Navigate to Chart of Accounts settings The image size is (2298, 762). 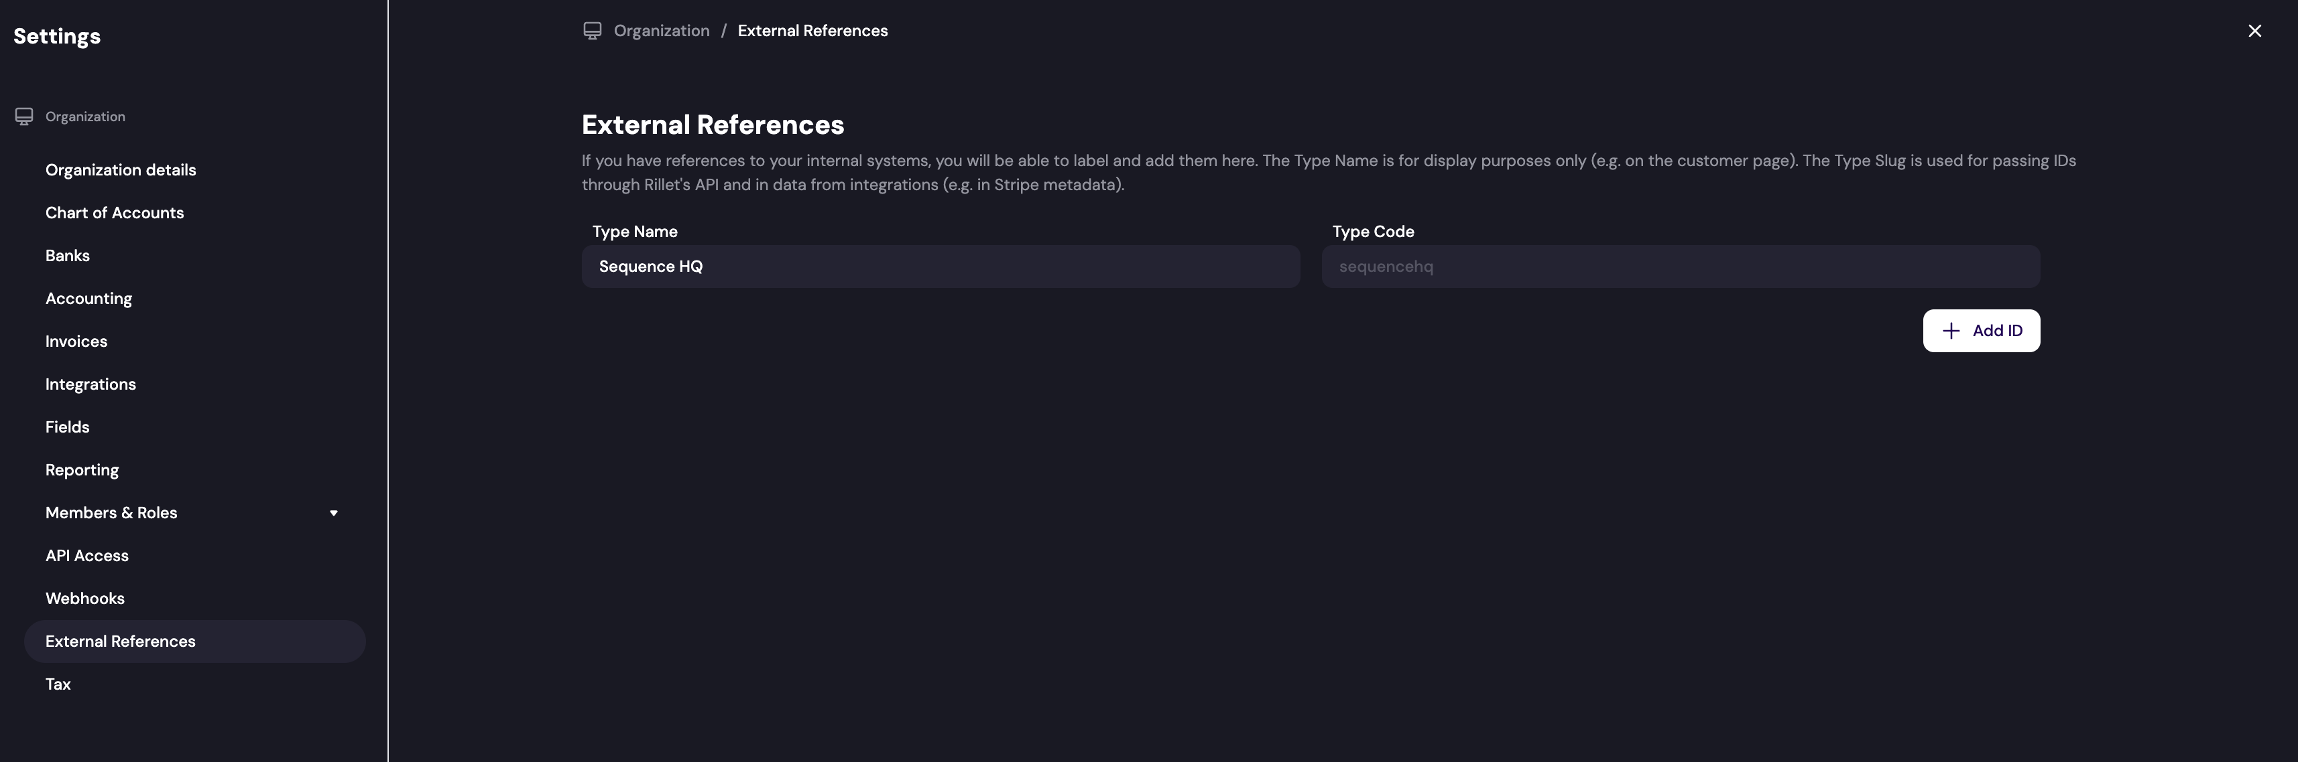pyautogui.click(x=114, y=212)
